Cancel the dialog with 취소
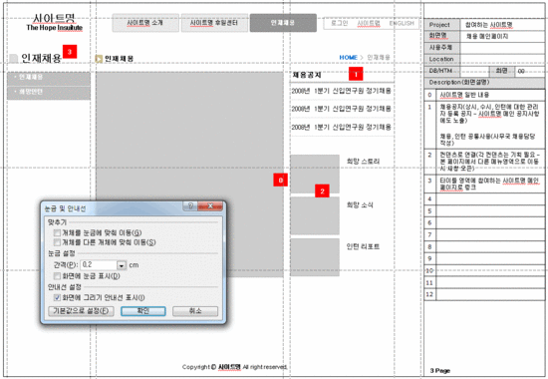 point(195,311)
